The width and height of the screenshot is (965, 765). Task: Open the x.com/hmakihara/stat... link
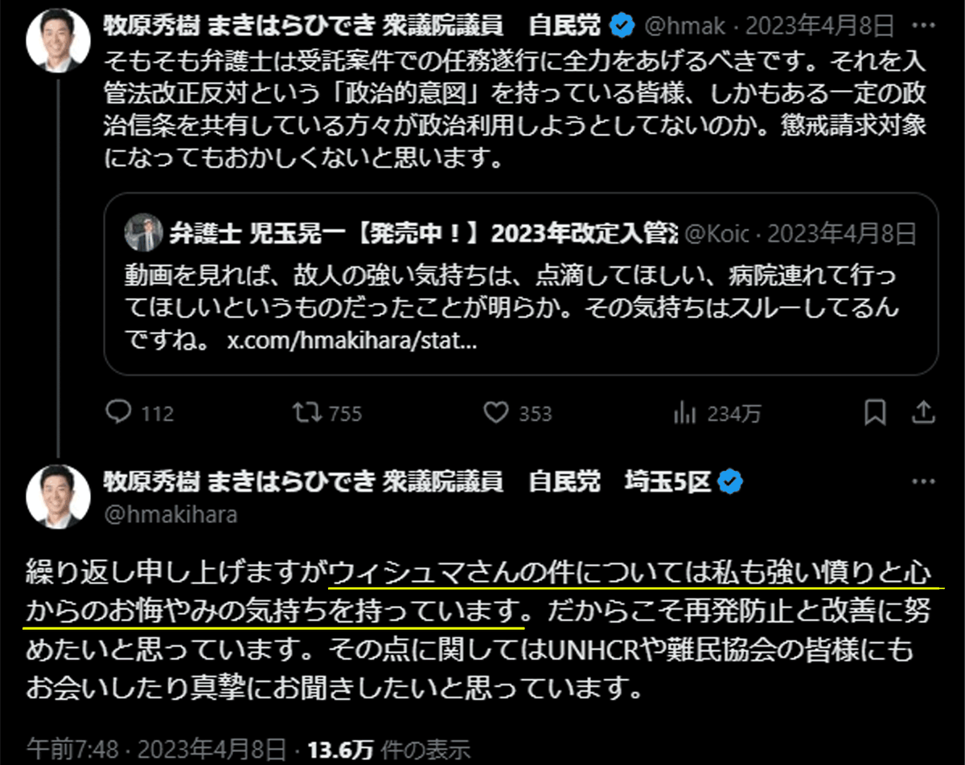coord(352,340)
